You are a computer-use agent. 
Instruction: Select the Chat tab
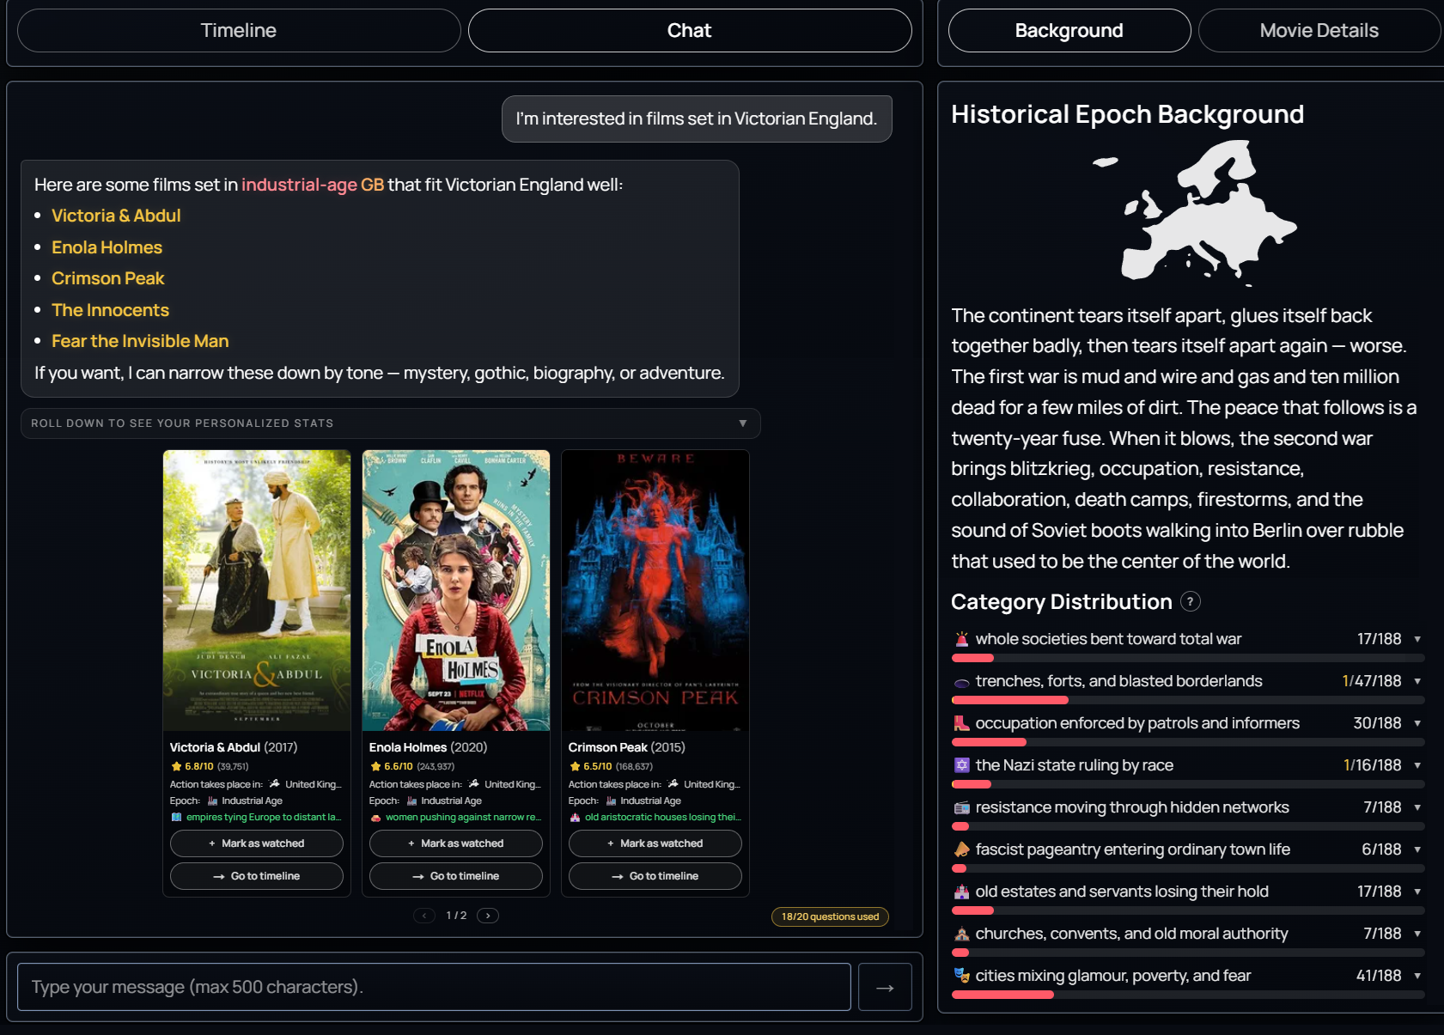click(690, 31)
